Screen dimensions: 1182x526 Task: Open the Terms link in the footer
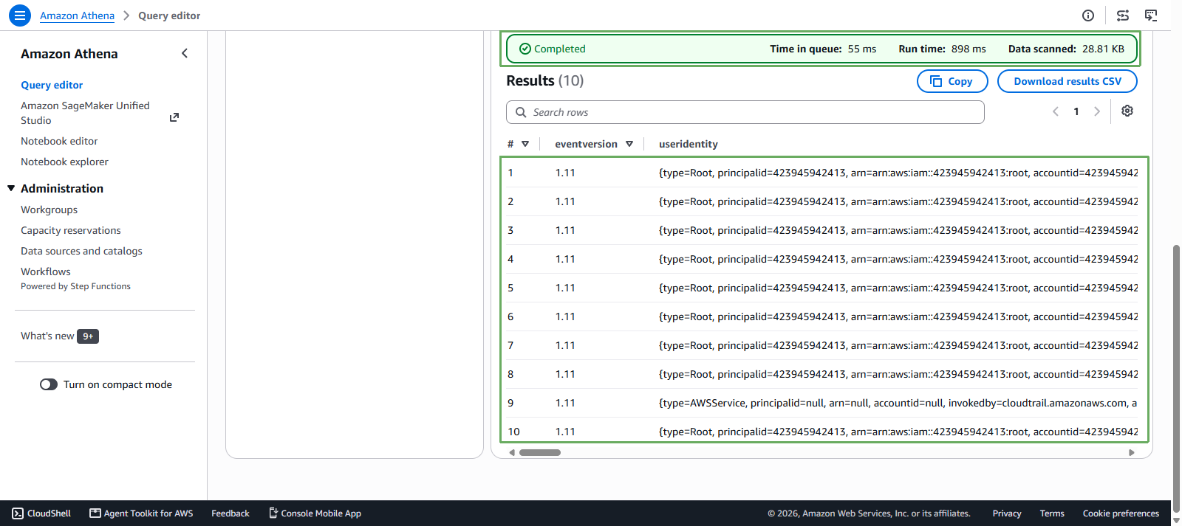pyautogui.click(x=1052, y=513)
